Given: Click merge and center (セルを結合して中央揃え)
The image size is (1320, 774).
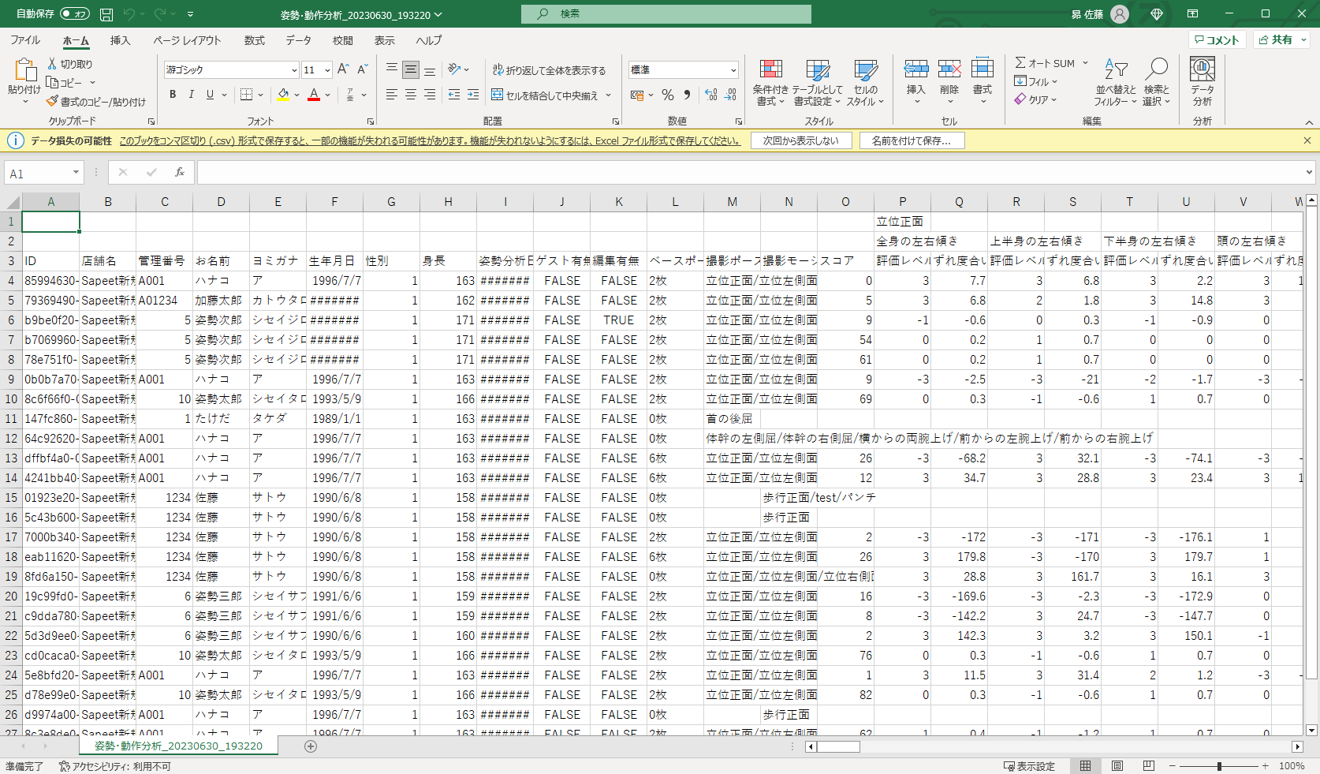Looking at the screenshot, I should pyautogui.click(x=545, y=95).
